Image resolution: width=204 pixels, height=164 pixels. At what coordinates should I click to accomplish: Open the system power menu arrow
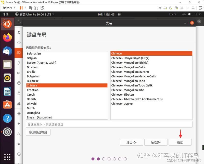(x=200, y=14)
